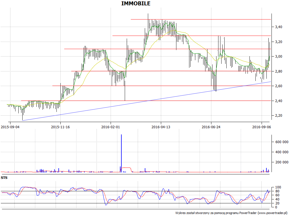The width and height of the screenshot is (289, 216).
Task: Click the 3,00 price axis label
Action: 279,56
